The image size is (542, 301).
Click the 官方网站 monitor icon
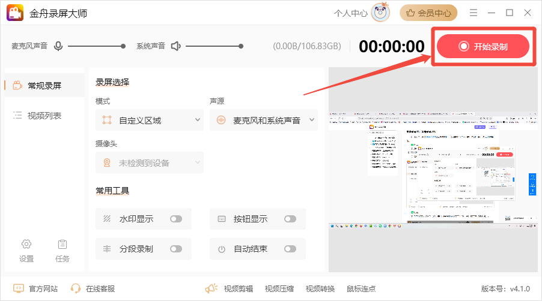coord(18,288)
